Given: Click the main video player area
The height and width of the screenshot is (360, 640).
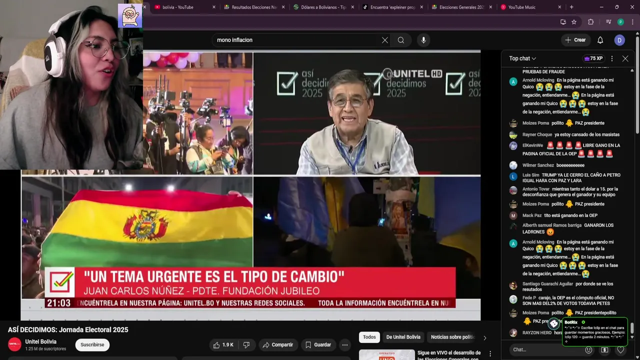Looking at the screenshot, I should click(250, 185).
